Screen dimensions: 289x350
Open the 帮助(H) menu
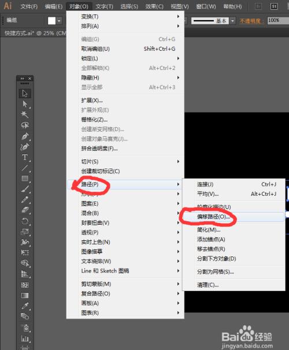(232, 6)
